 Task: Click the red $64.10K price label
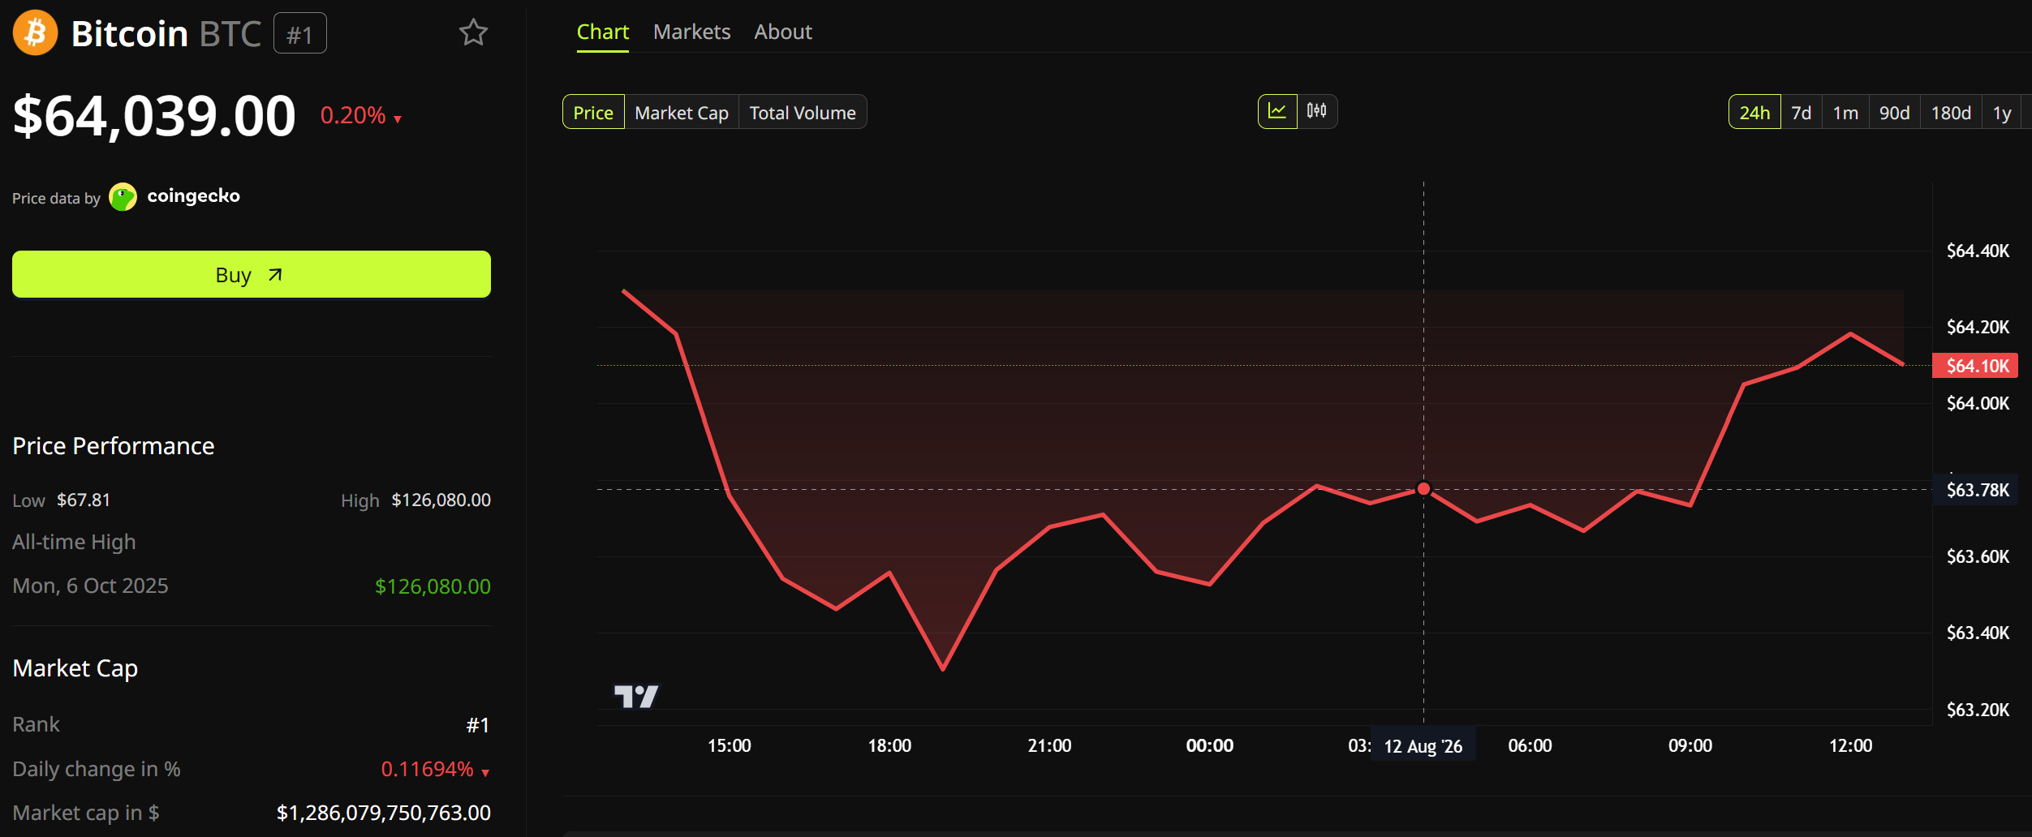1975,366
